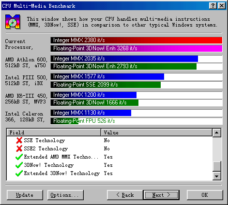Click the Yes value for 3DNow! Technology
Viewport: 228px width, 205px height.
click(108, 165)
